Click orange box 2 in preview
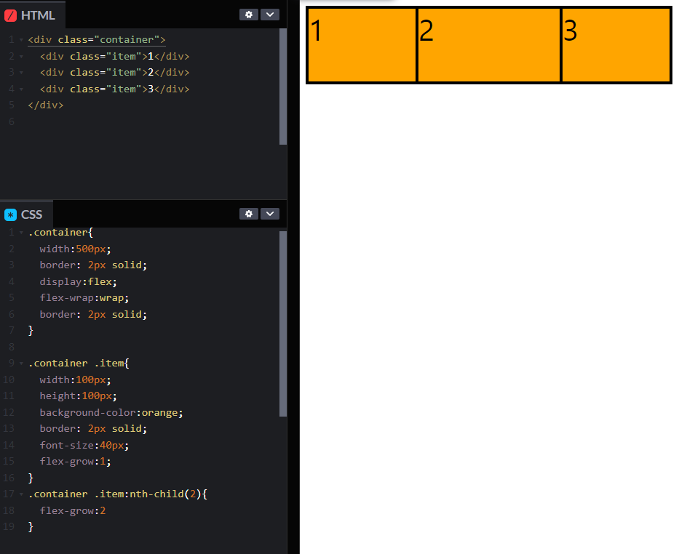This screenshot has width=679, height=554. [x=488, y=45]
